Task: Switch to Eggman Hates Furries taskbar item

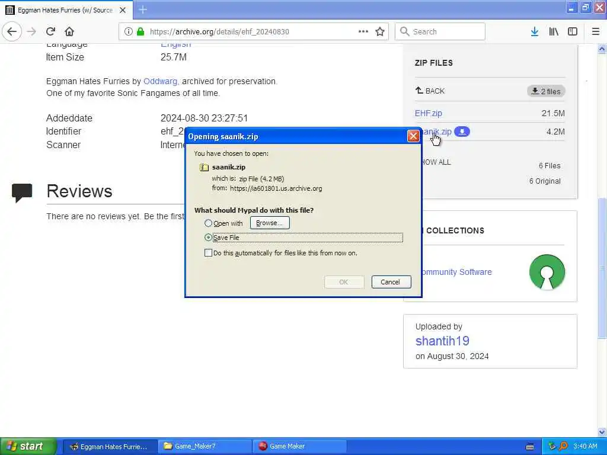Action: click(110, 447)
